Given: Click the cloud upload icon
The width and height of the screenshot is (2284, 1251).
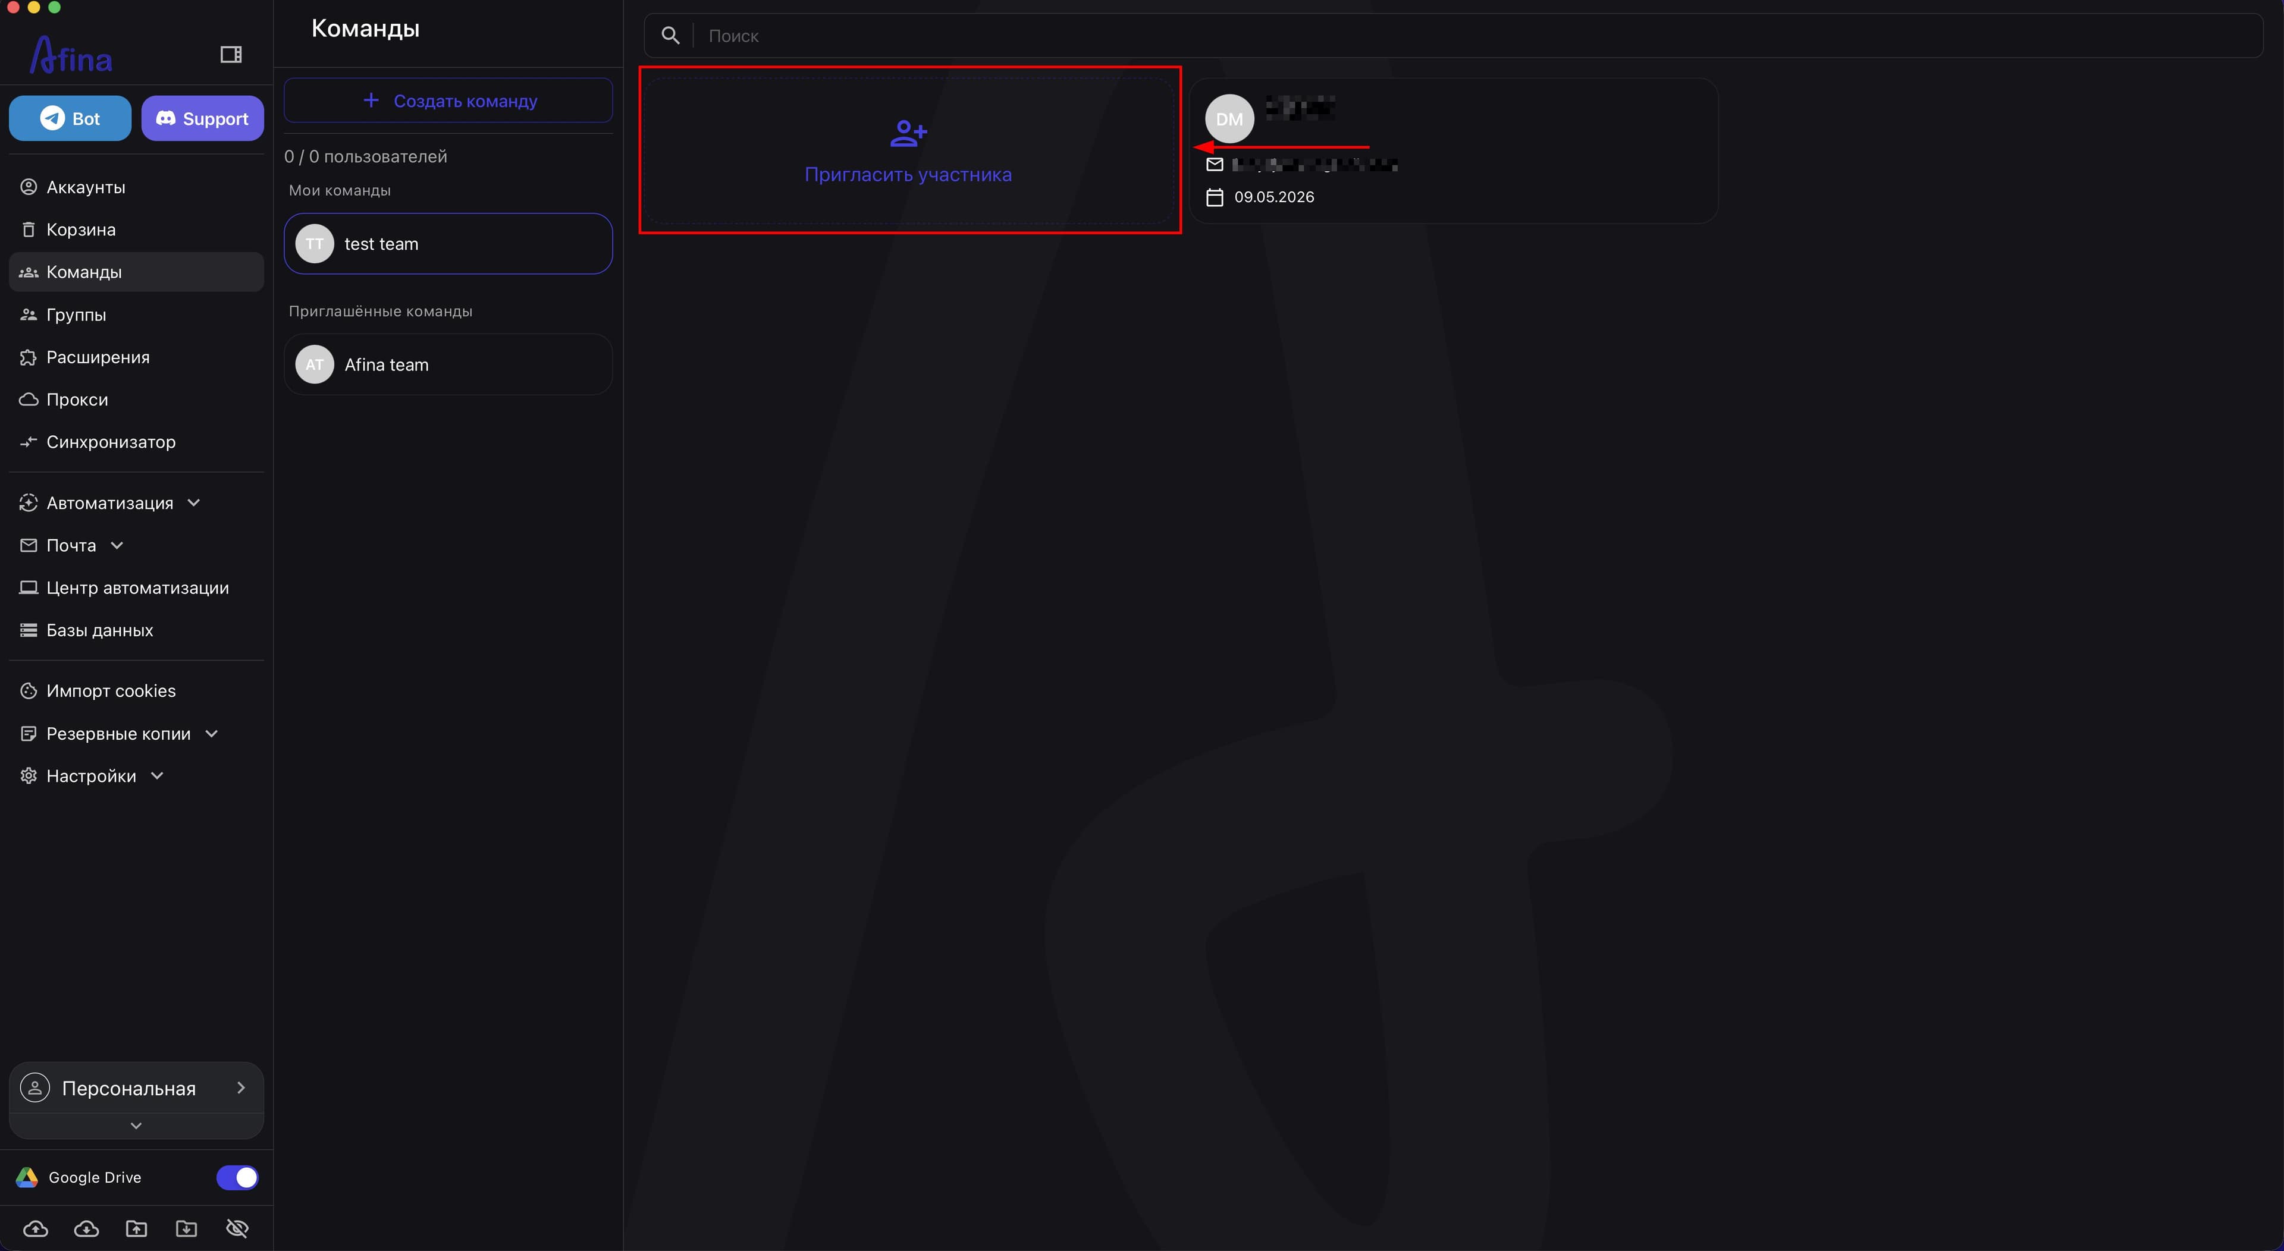Looking at the screenshot, I should (36, 1229).
